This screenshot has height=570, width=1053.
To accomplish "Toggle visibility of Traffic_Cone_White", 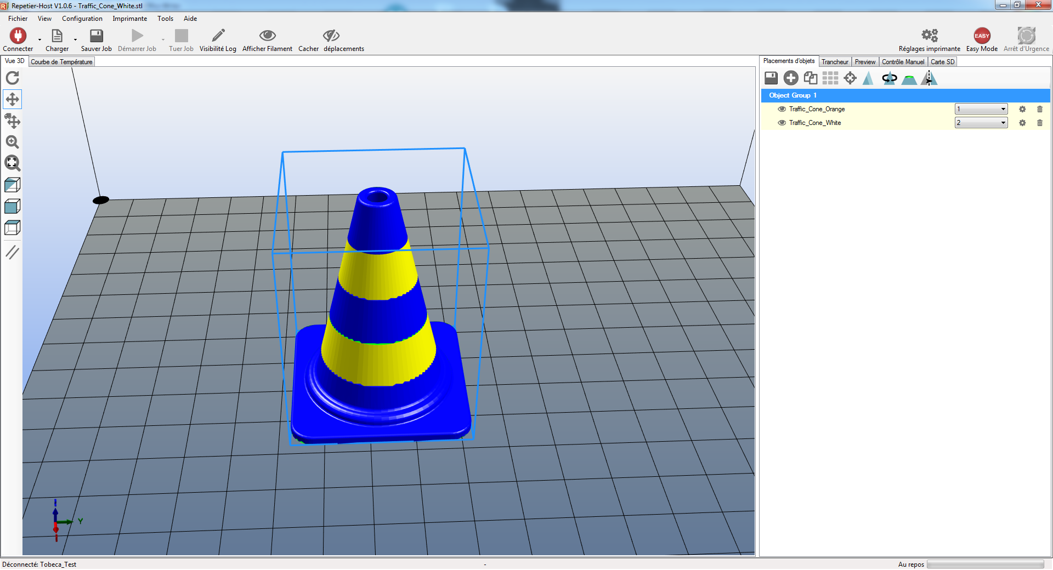I will coord(782,123).
